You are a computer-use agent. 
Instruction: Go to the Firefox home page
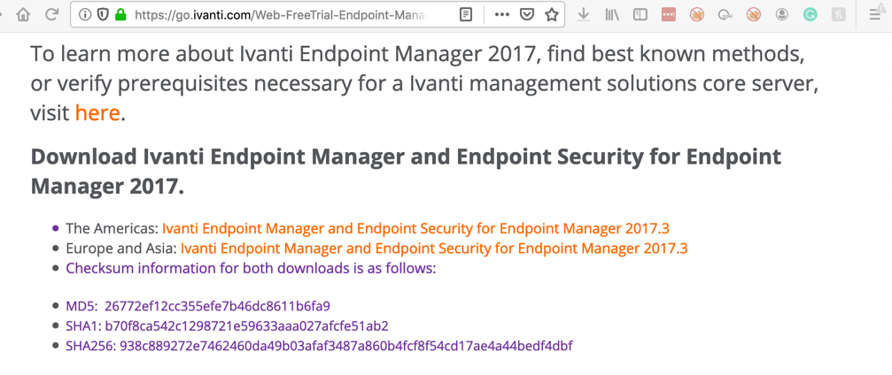click(23, 14)
